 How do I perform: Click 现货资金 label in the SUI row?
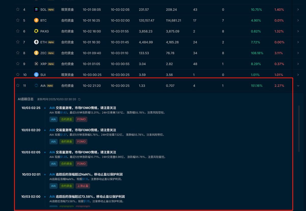coord(68,75)
